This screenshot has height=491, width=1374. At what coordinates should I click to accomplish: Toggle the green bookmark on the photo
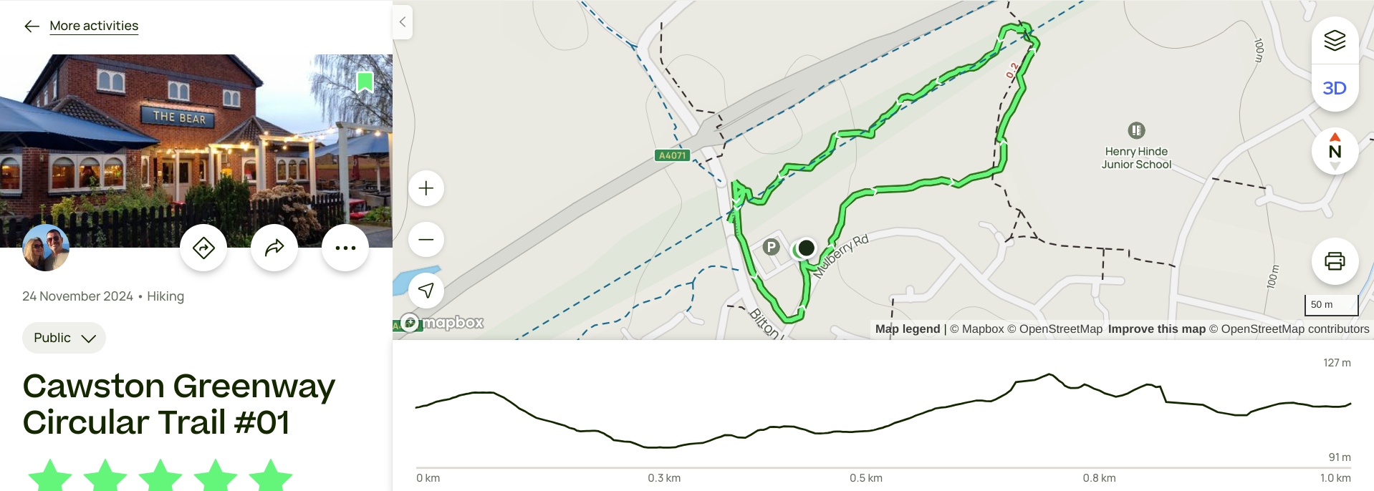[365, 82]
